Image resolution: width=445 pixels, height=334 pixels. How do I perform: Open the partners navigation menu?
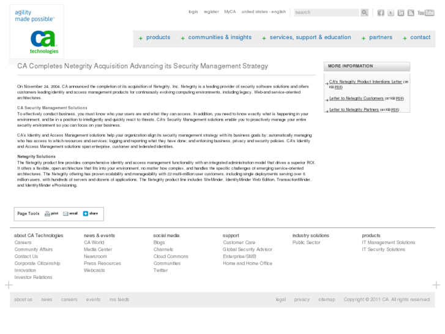click(x=381, y=37)
